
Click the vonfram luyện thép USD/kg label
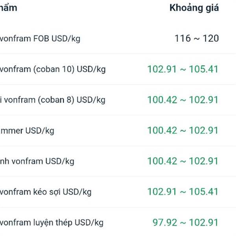[52, 223]
